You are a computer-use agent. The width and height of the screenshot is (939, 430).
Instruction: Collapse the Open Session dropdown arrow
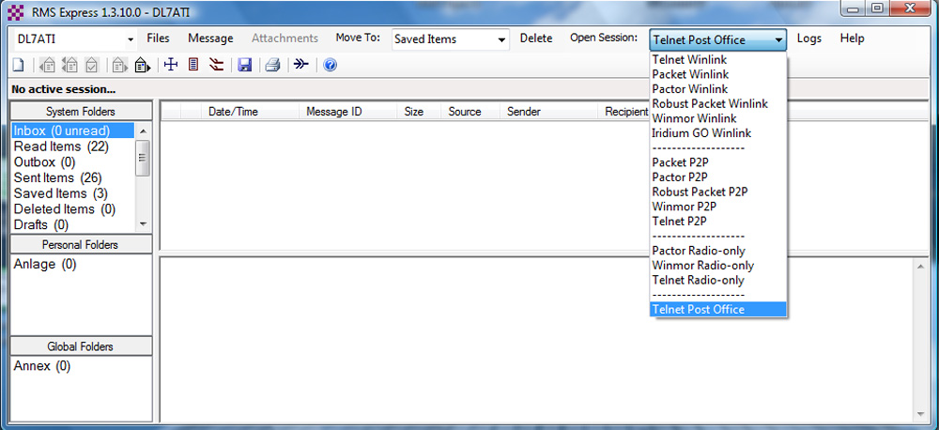point(778,39)
